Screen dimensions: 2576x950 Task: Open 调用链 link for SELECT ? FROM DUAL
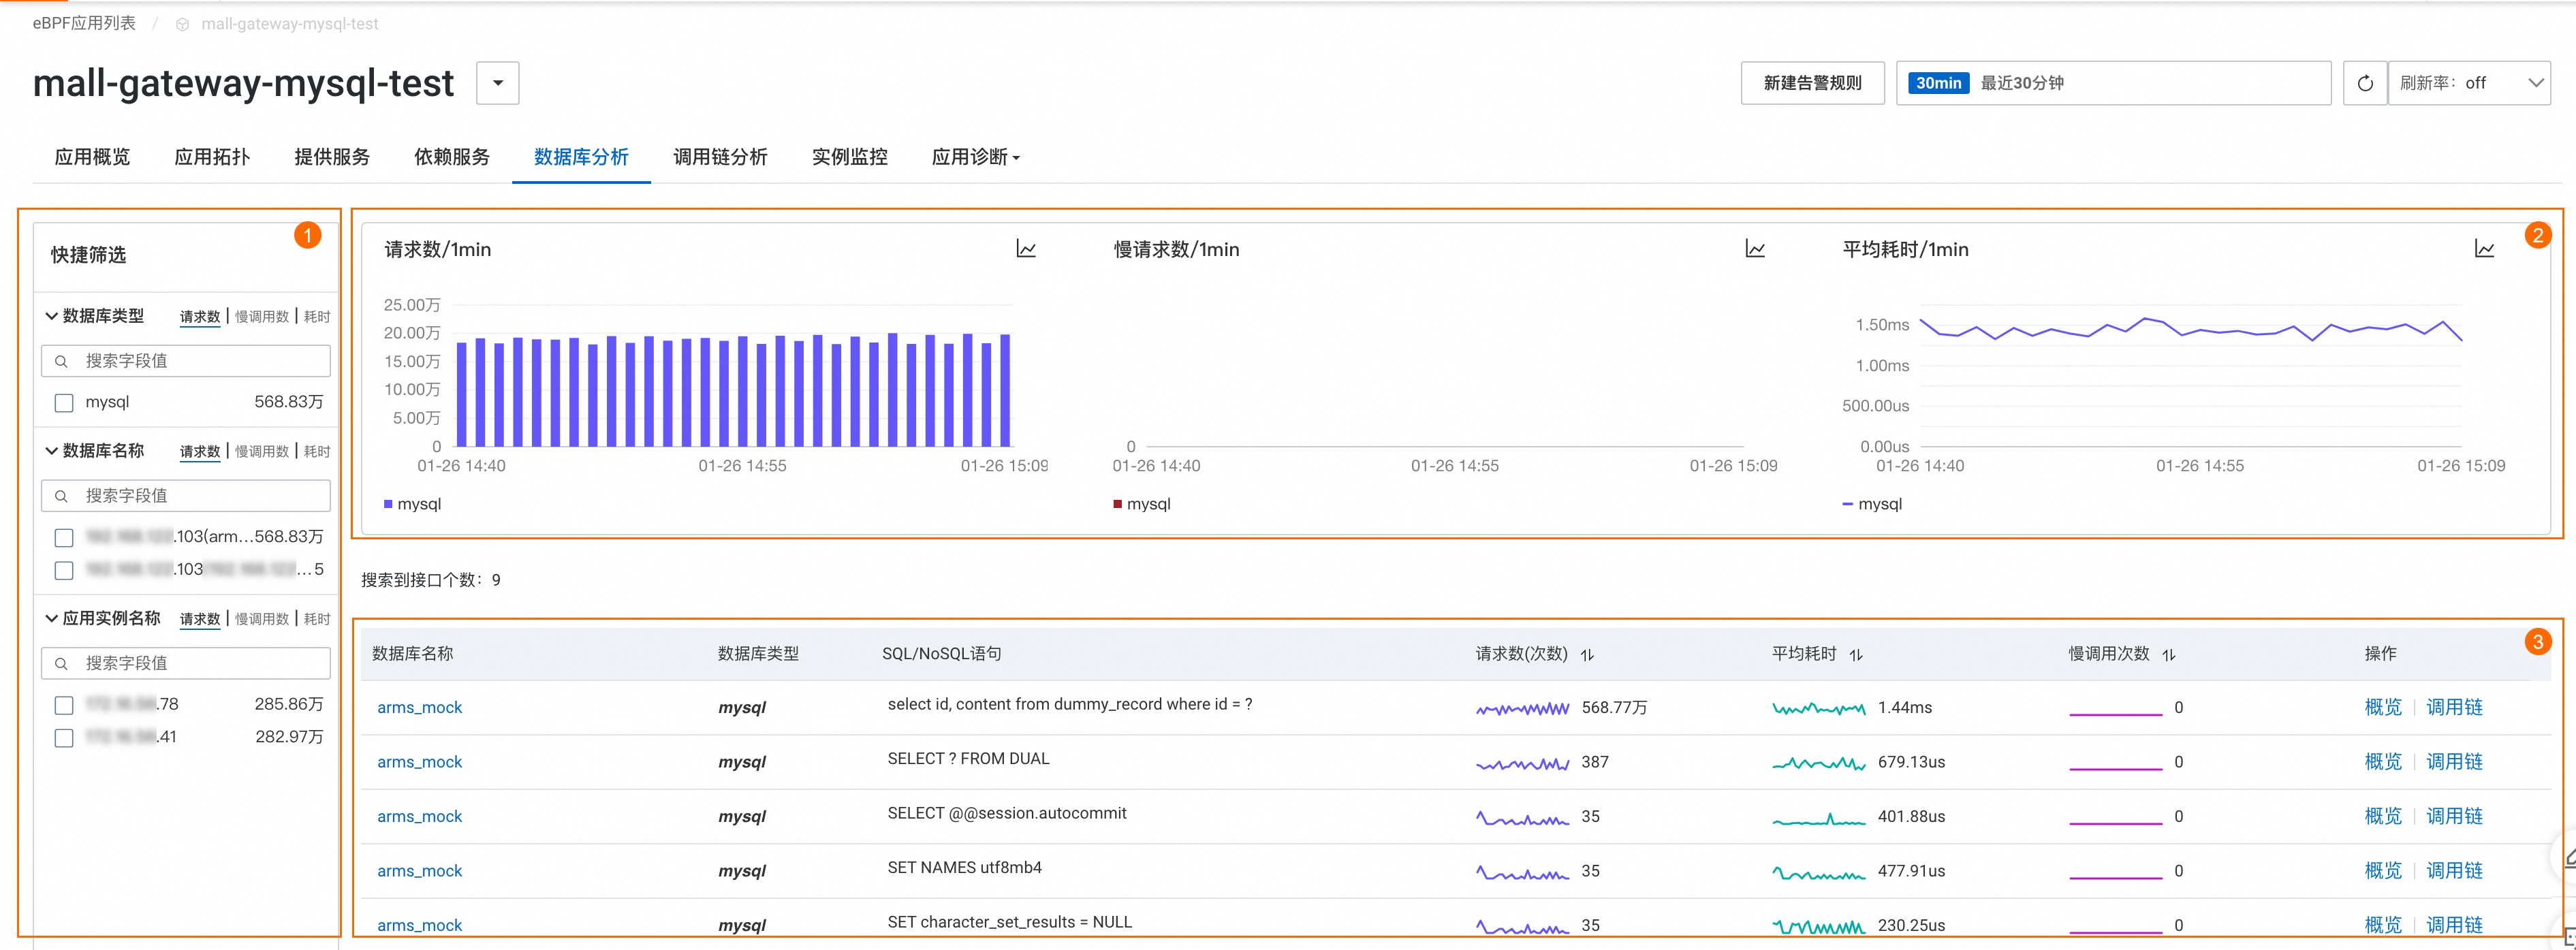(2454, 762)
